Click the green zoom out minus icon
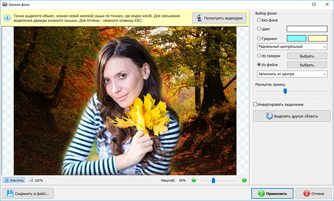Viewport: 334px width, 201px height. [194, 180]
